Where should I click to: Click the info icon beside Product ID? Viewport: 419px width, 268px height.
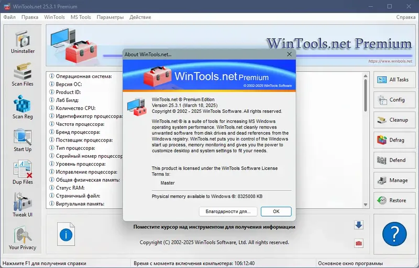[51, 92]
